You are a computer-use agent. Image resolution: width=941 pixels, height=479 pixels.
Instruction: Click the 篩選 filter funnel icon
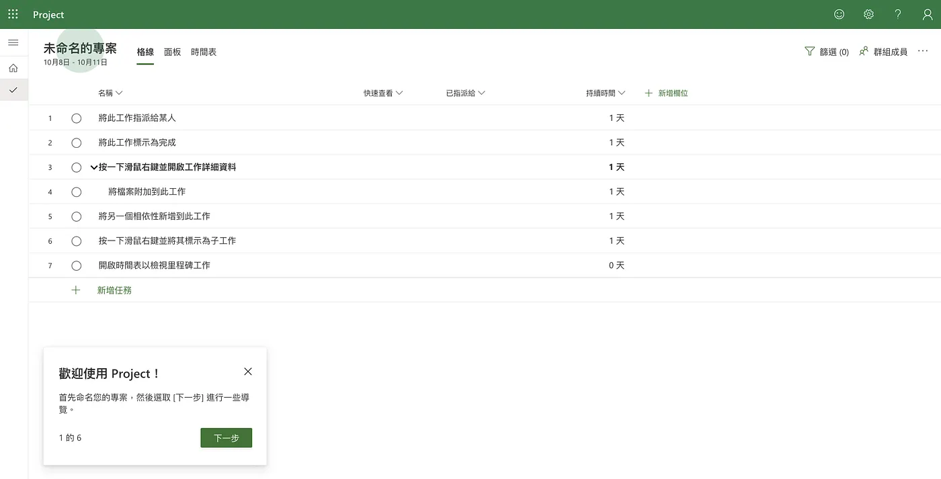click(809, 52)
